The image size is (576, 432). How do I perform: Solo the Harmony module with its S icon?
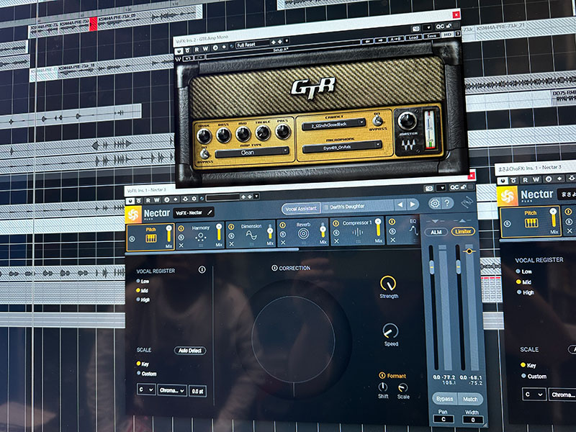(x=181, y=237)
